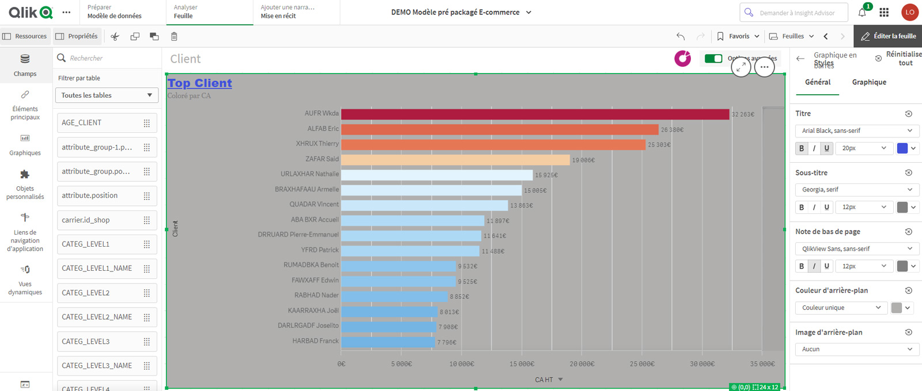The image size is (922, 391).
Task: Open Feuilles sheets dropdown
Action: coord(792,36)
